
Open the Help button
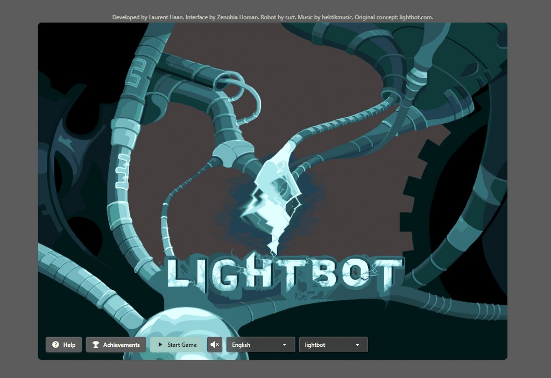coord(63,345)
